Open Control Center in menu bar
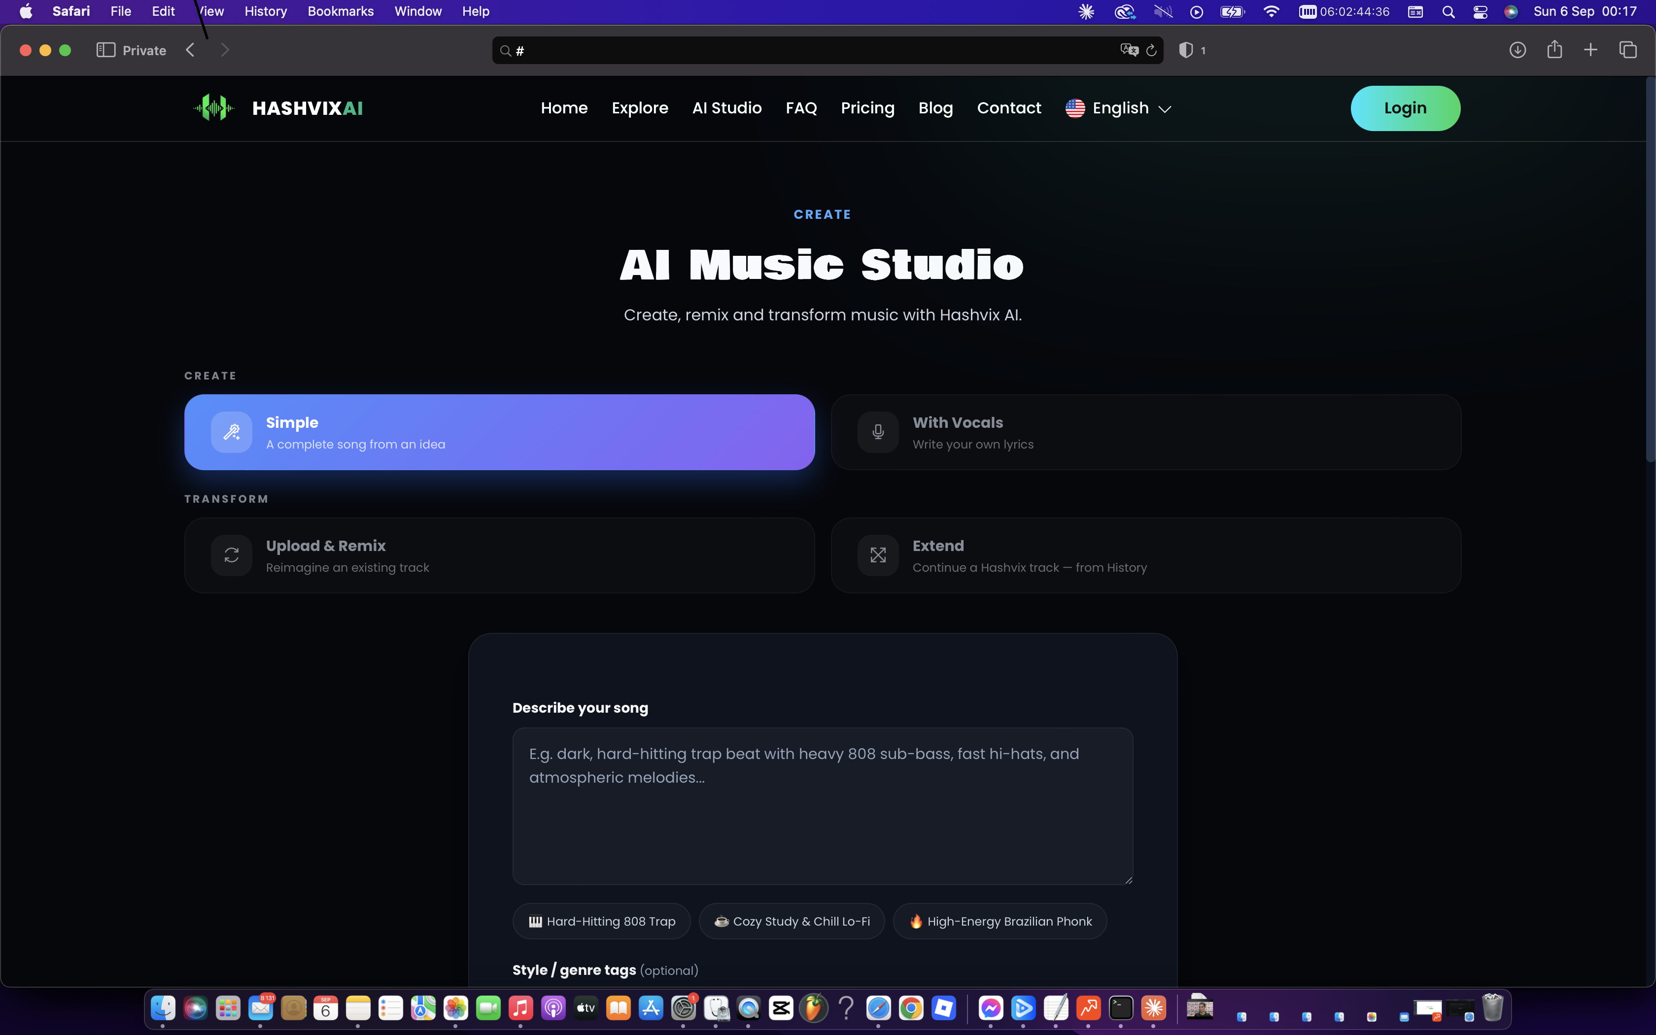The image size is (1656, 1035). [x=1480, y=12]
